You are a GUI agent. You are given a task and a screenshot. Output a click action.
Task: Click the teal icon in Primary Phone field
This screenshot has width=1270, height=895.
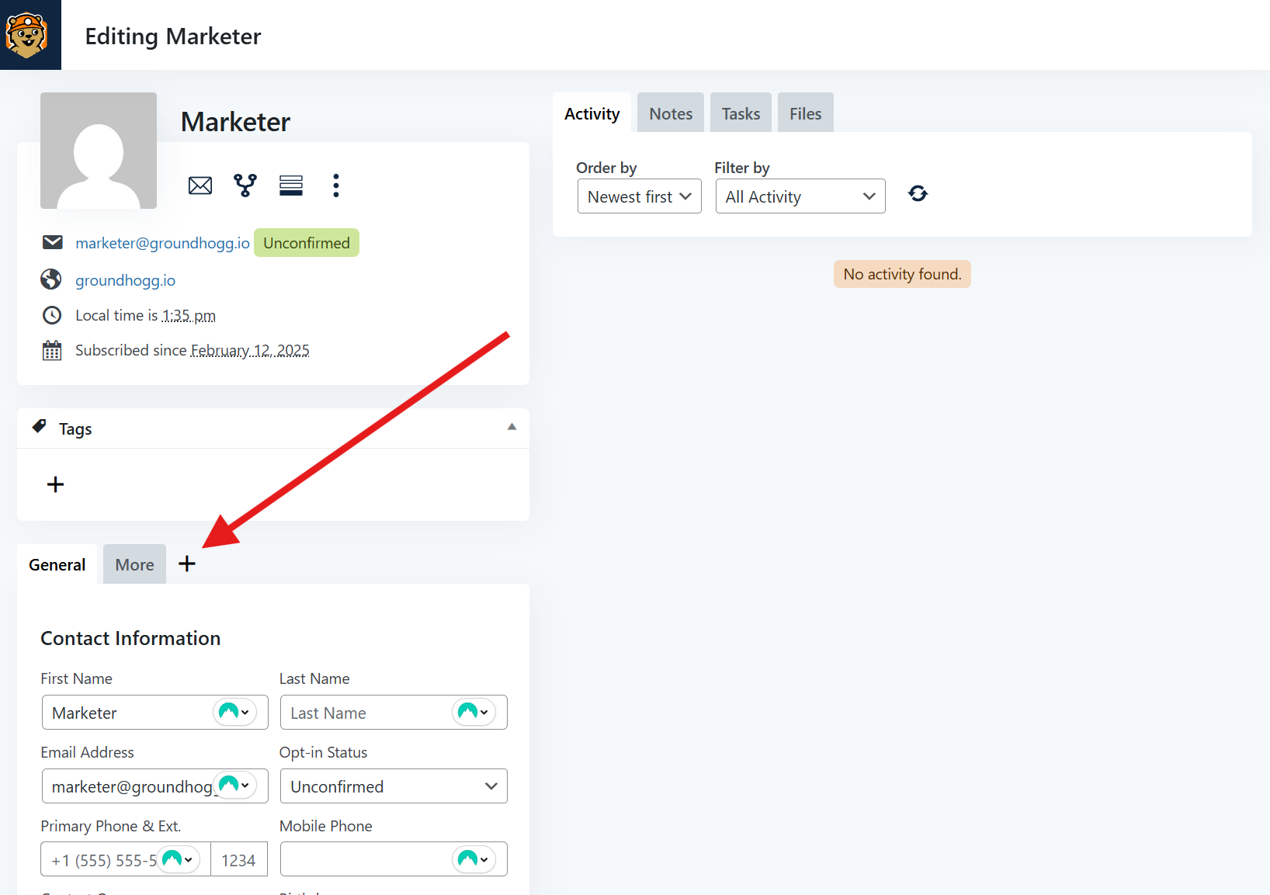(179, 859)
